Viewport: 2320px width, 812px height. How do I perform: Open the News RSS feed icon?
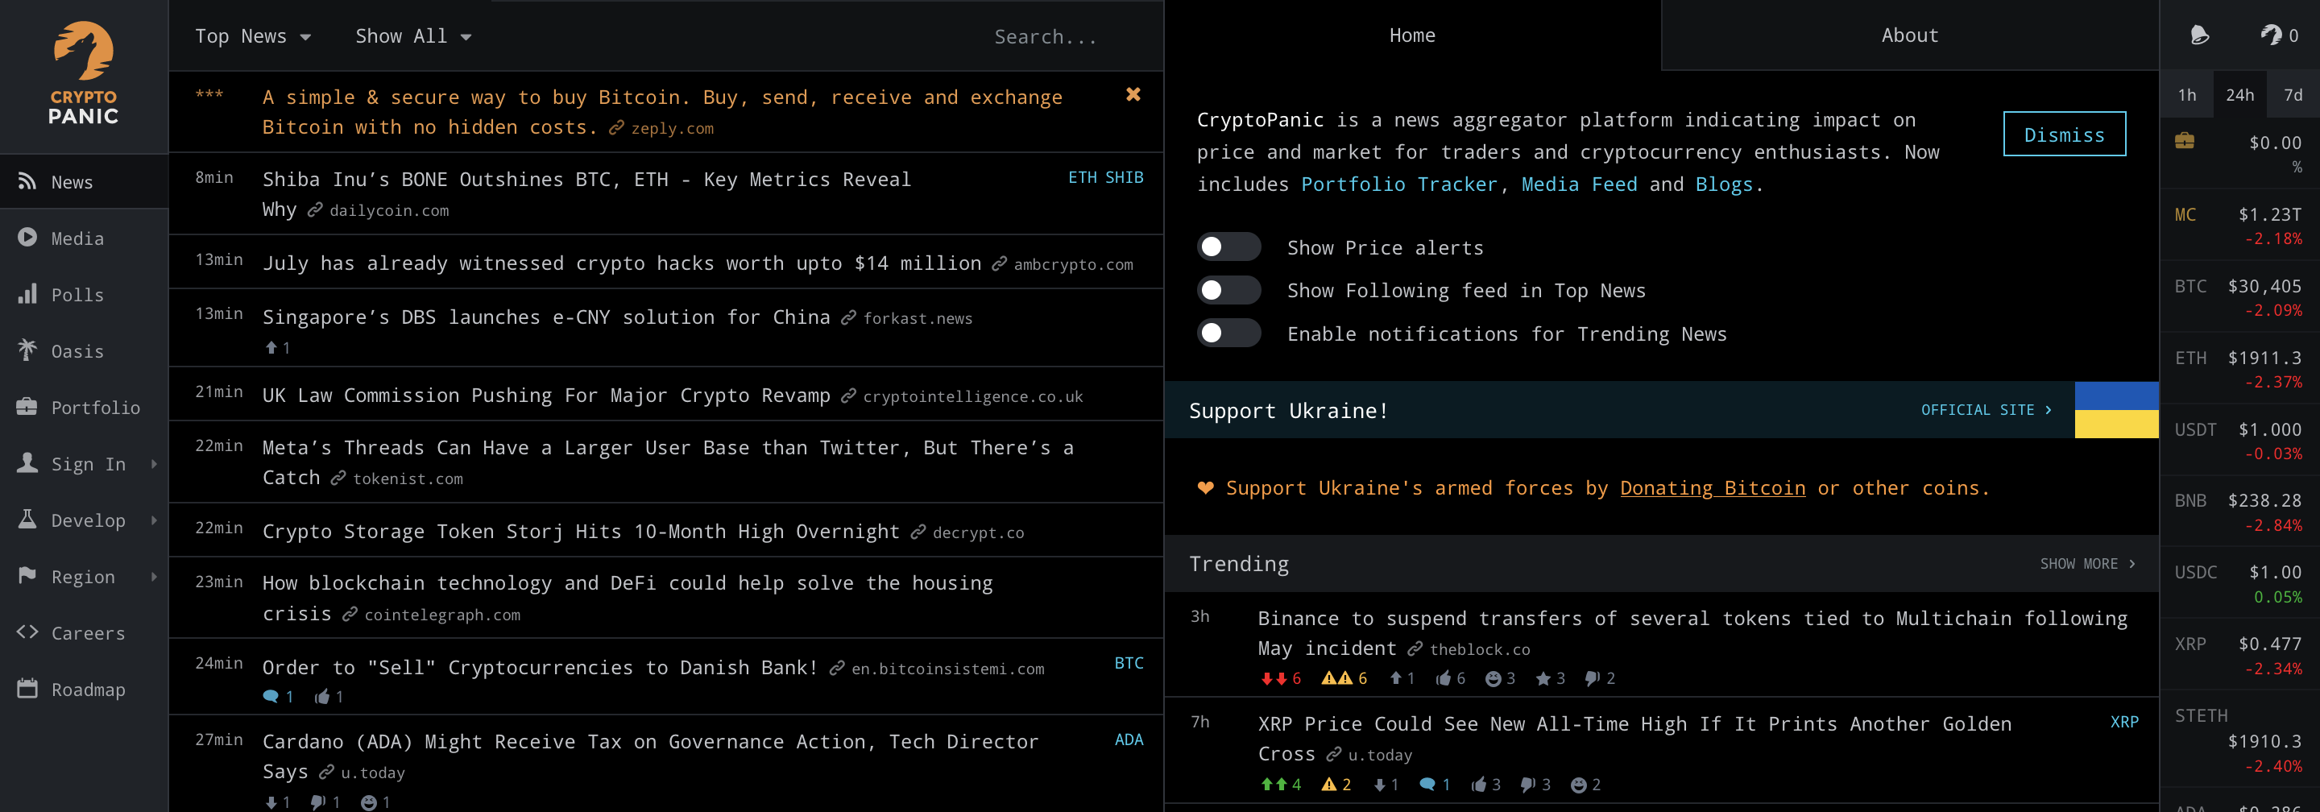[x=27, y=181]
